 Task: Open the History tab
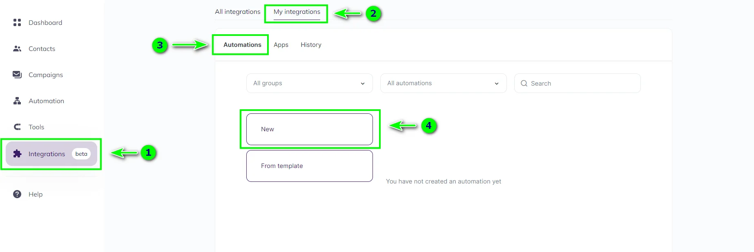311,45
